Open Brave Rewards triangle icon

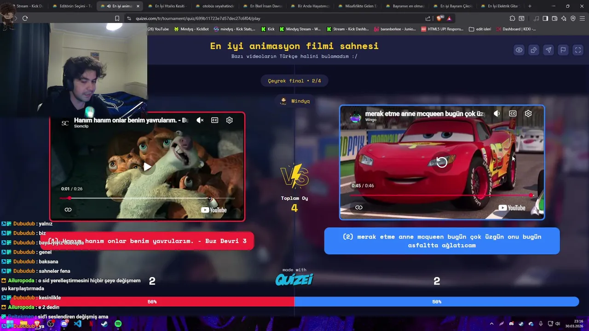pos(449,18)
